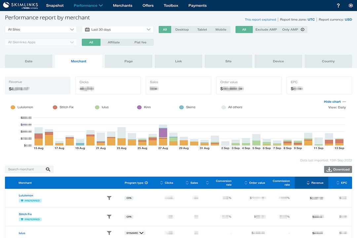Click the Kinn purple legend swatch
Viewport: 357px width, 238px height.
tap(139, 107)
